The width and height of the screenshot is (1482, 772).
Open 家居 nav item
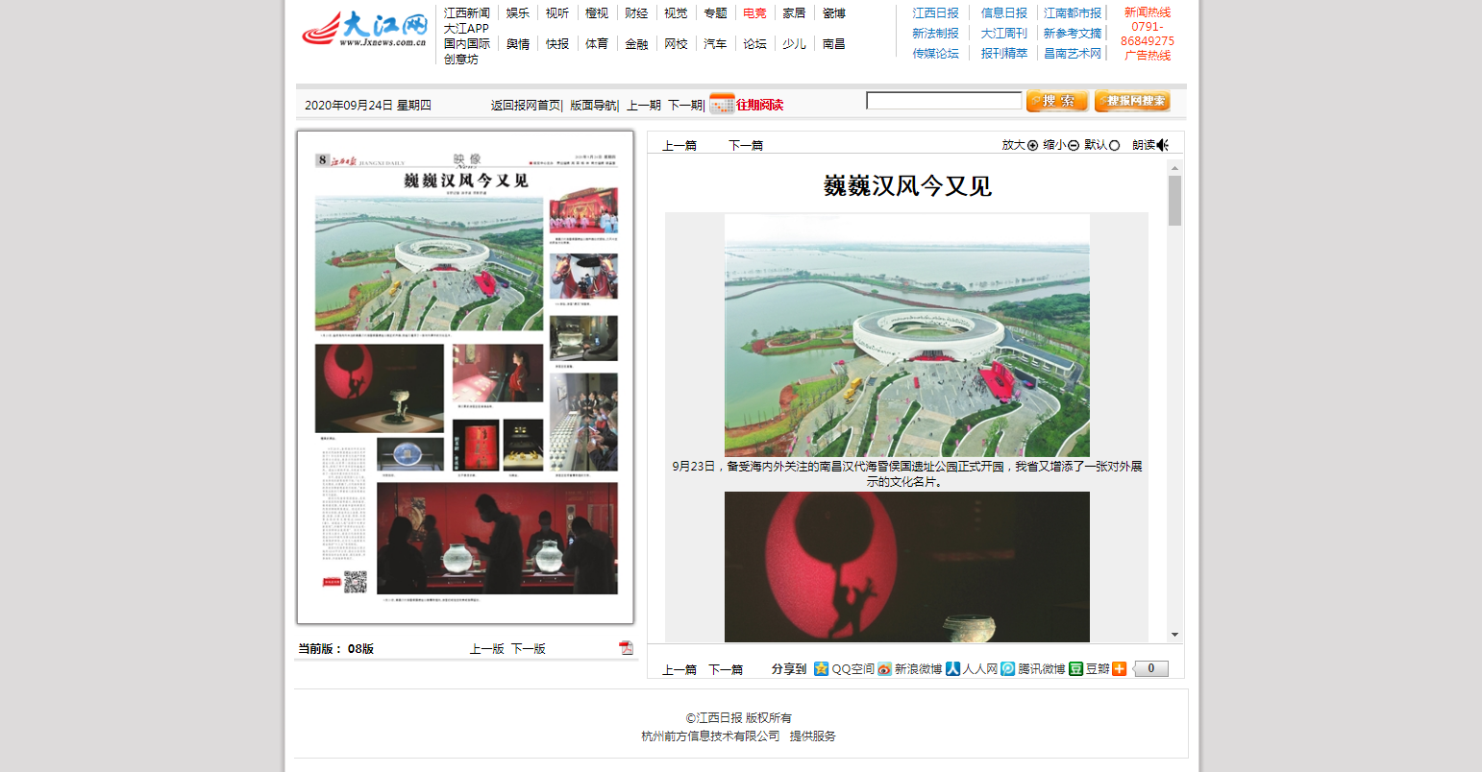point(794,13)
